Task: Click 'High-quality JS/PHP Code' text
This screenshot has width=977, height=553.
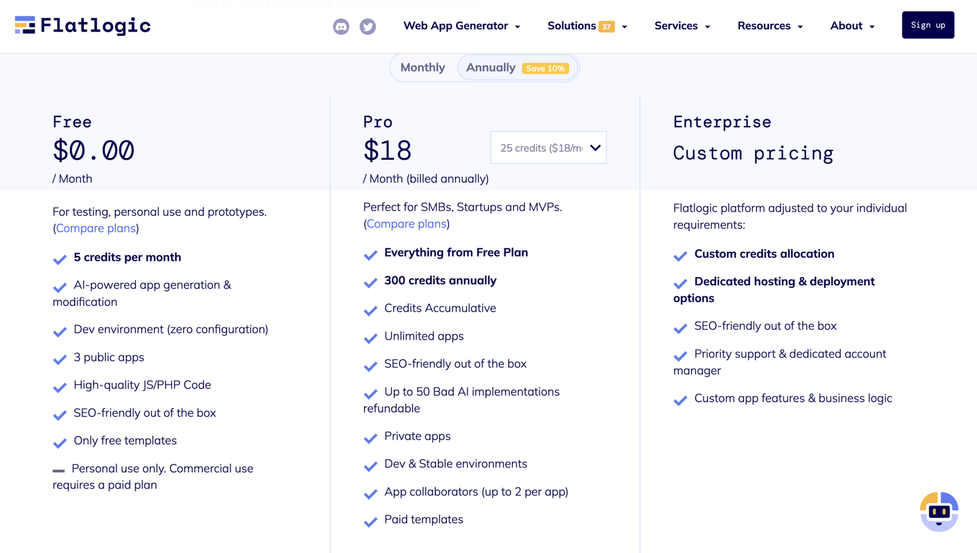Action: (x=142, y=385)
